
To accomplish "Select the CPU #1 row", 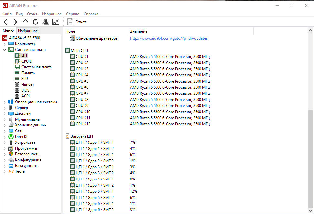I will tap(140, 57).
